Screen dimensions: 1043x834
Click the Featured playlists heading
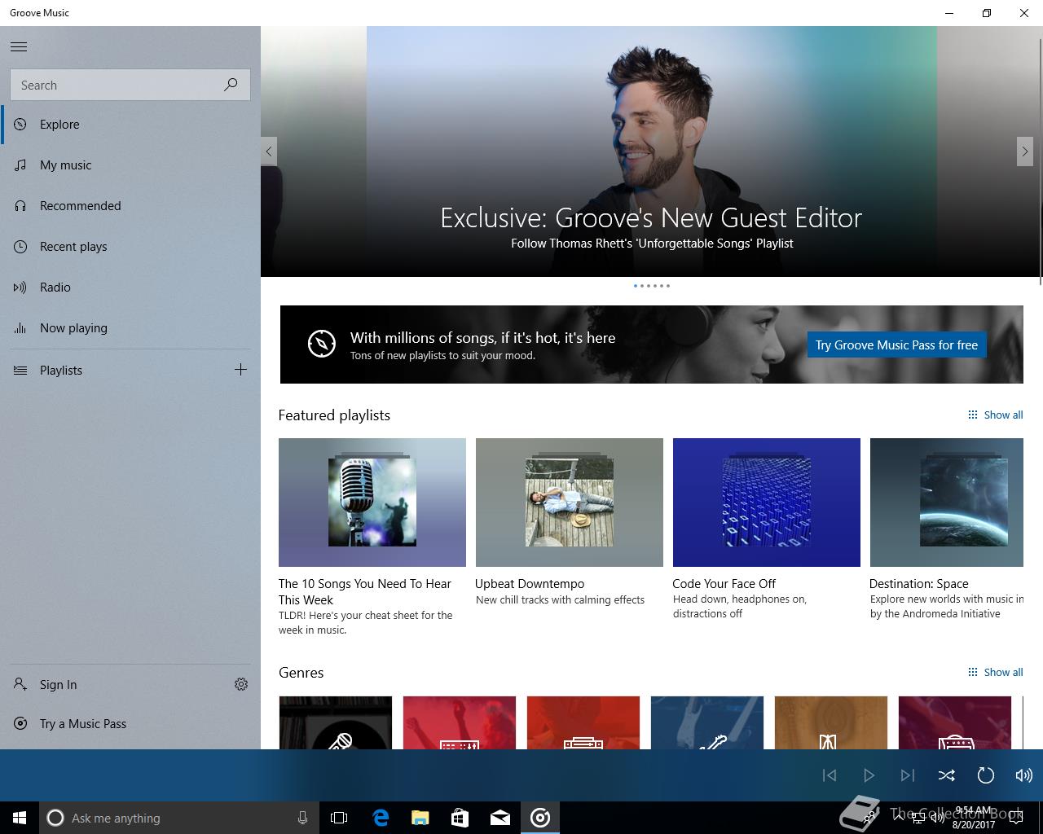point(334,415)
